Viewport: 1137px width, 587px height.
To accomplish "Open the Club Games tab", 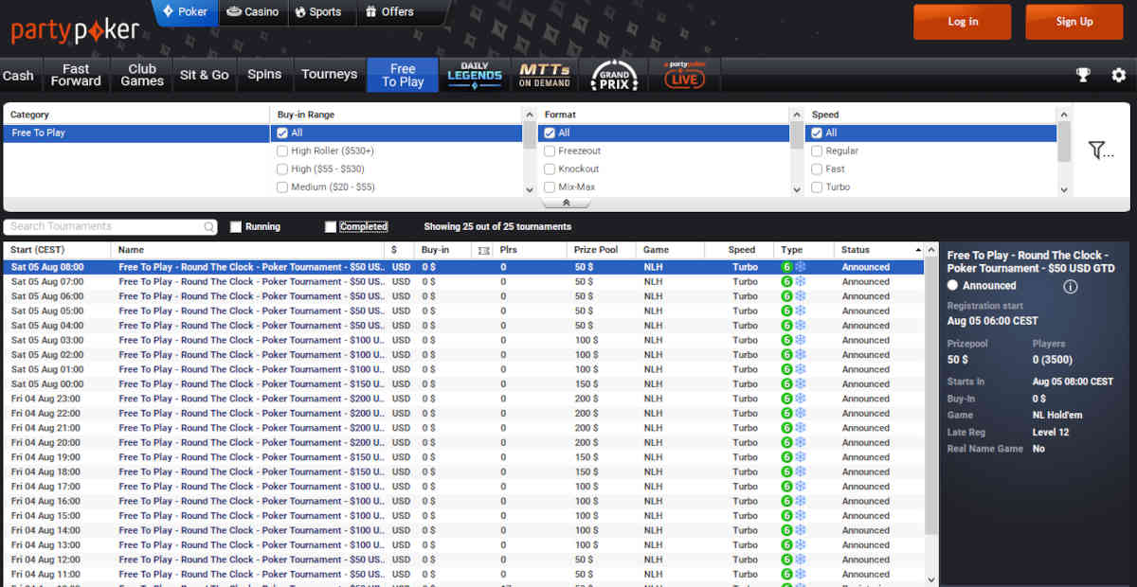I will (142, 75).
